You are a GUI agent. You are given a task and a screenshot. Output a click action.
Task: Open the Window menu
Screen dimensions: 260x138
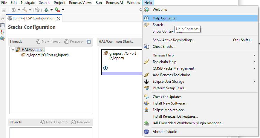click(134, 3)
